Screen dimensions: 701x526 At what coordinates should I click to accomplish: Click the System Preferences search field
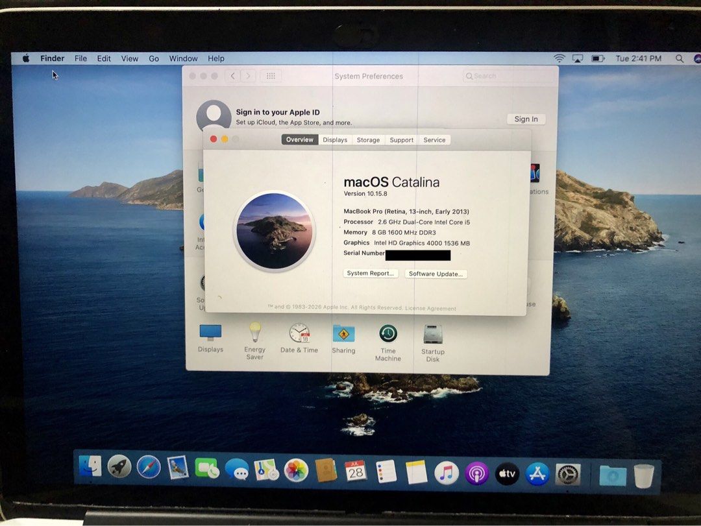pyautogui.click(x=508, y=76)
